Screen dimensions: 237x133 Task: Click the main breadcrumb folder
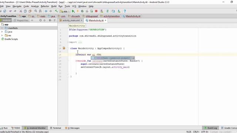point(41,16)
